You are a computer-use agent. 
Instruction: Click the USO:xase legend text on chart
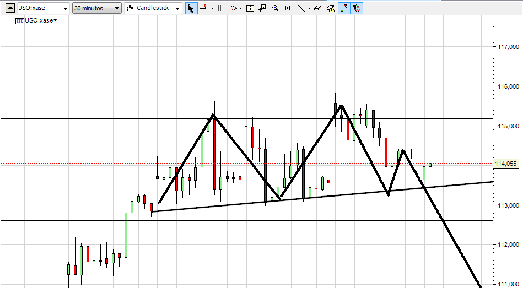coord(39,21)
